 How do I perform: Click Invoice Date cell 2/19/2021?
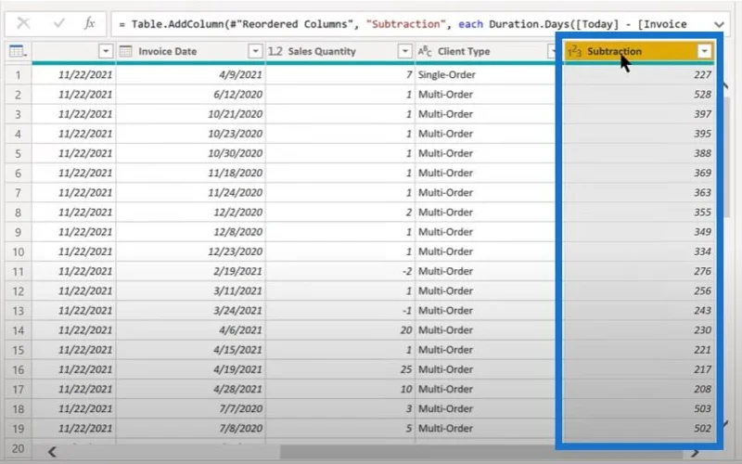click(191, 271)
